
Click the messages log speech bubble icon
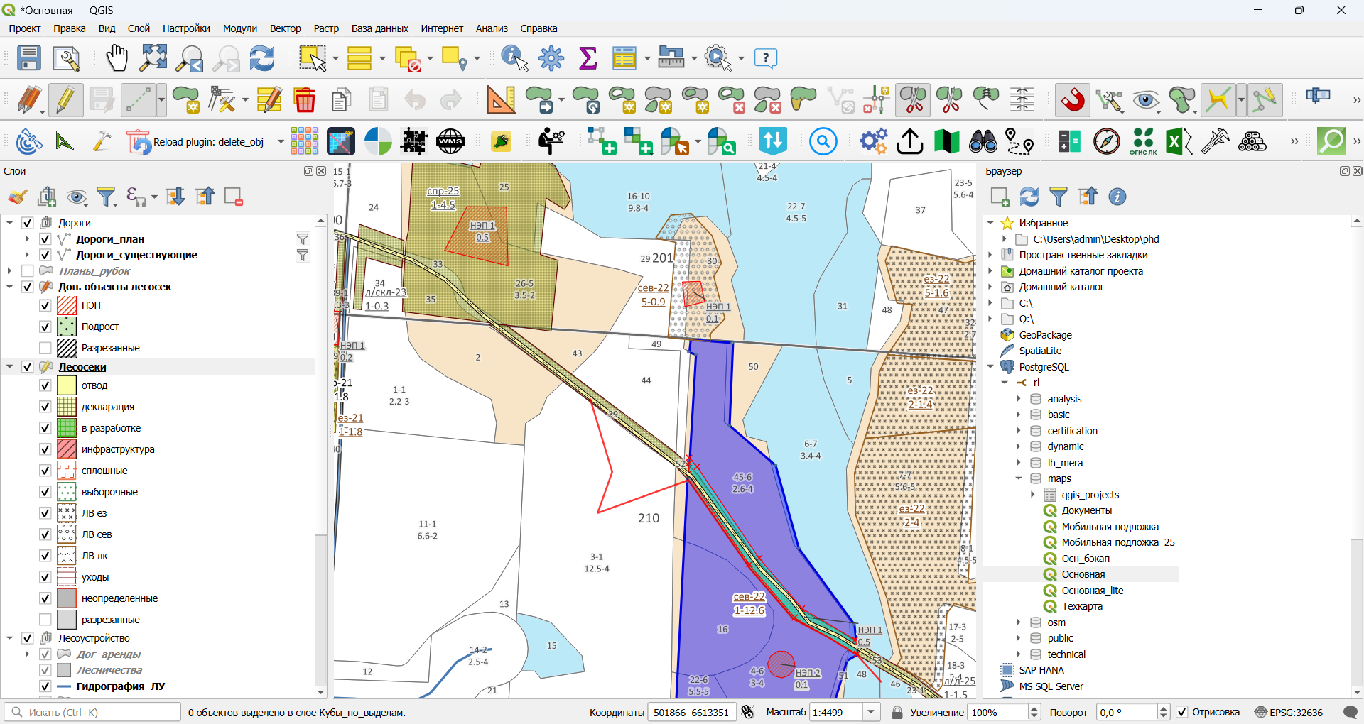pos(1351,712)
